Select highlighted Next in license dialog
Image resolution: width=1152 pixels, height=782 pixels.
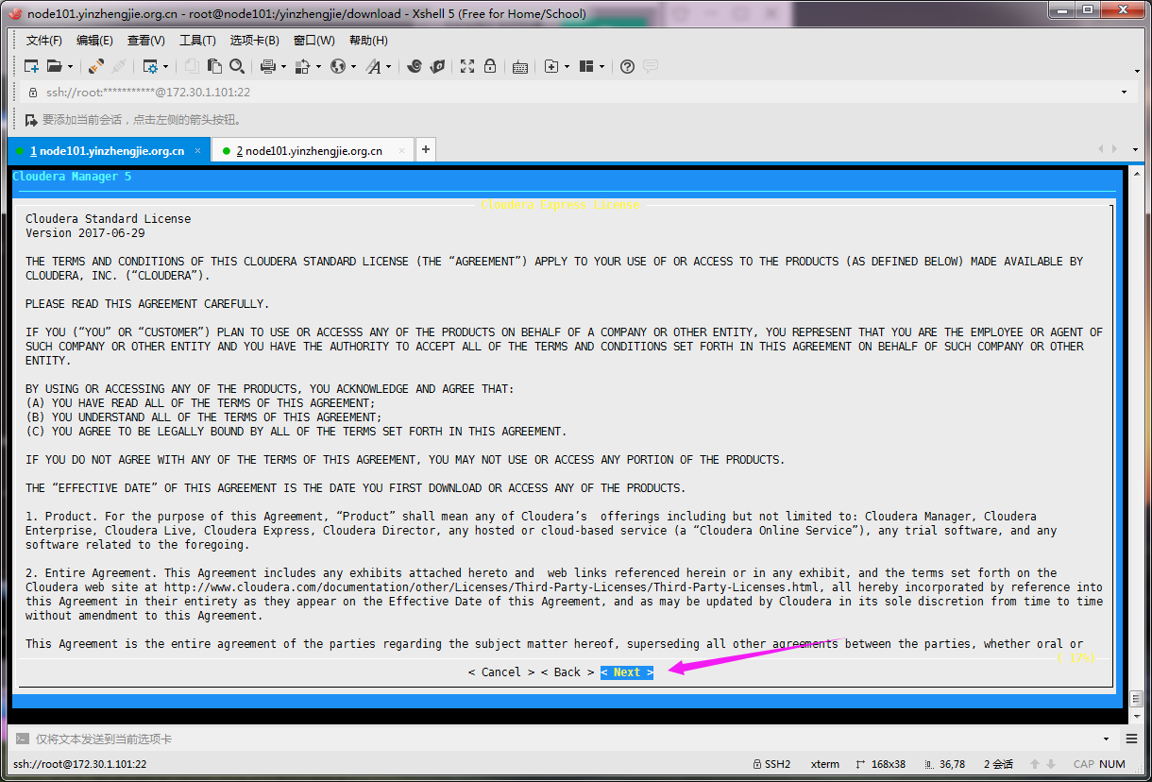[x=627, y=672]
